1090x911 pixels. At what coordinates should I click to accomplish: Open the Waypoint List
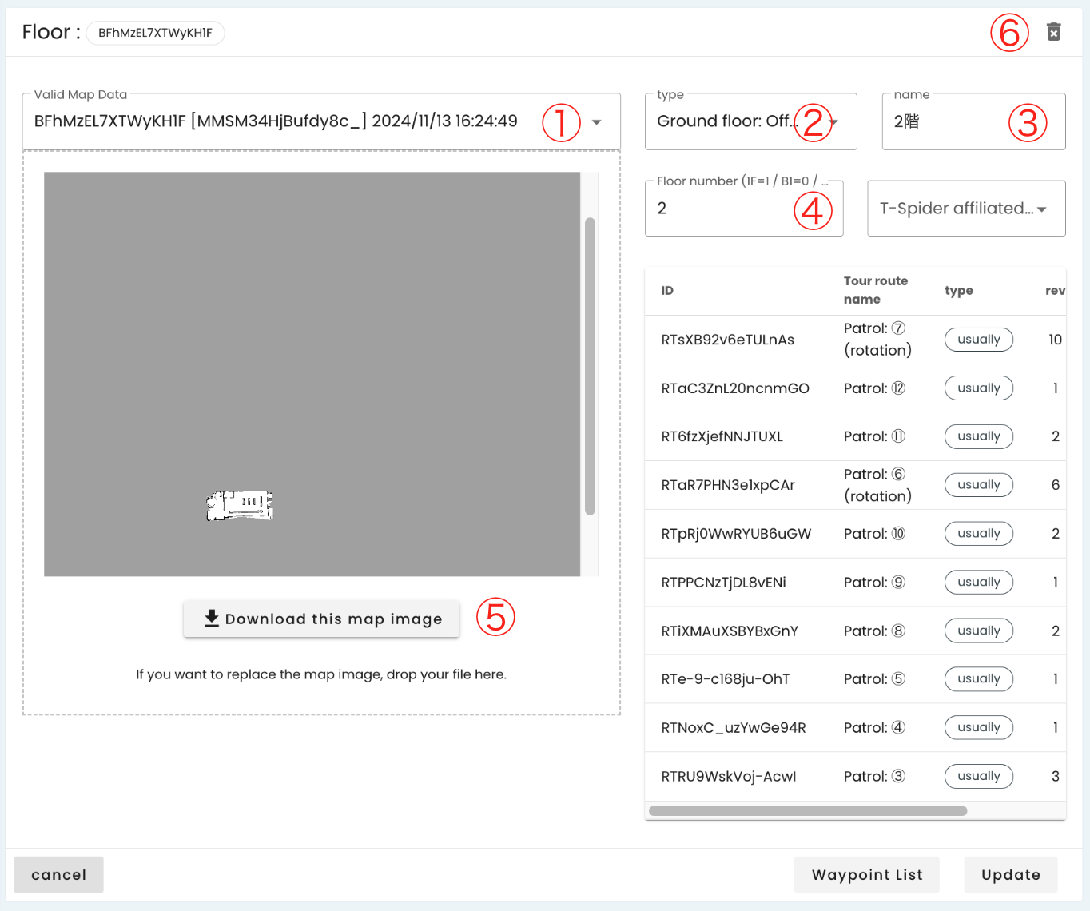tap(867, 875)
